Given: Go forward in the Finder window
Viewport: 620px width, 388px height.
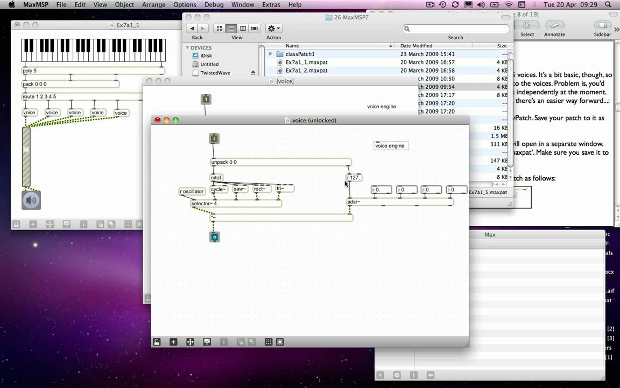Looking at the screenshot, I should click(203, 29).
